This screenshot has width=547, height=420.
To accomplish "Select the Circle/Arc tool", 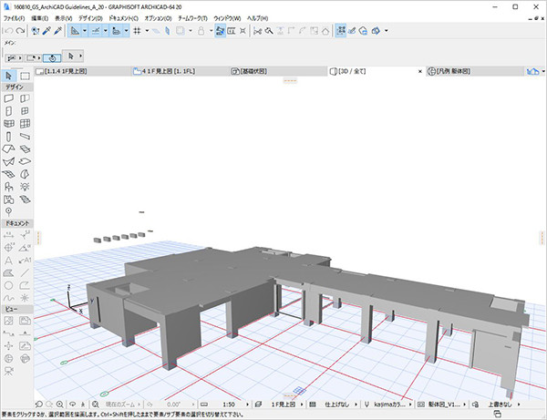I will (9, 285).
